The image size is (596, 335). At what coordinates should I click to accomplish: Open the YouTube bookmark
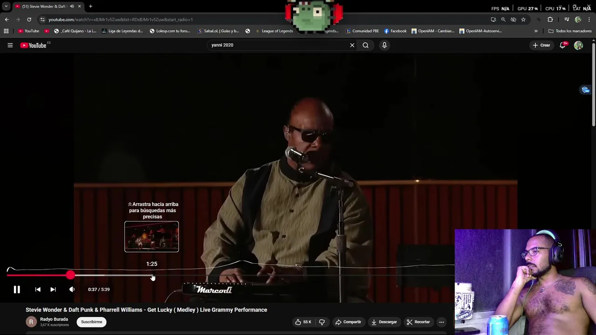click(x=29, y=31)
